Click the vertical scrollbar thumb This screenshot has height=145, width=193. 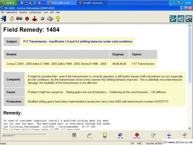pyautogui.click(x=190, y=55)
